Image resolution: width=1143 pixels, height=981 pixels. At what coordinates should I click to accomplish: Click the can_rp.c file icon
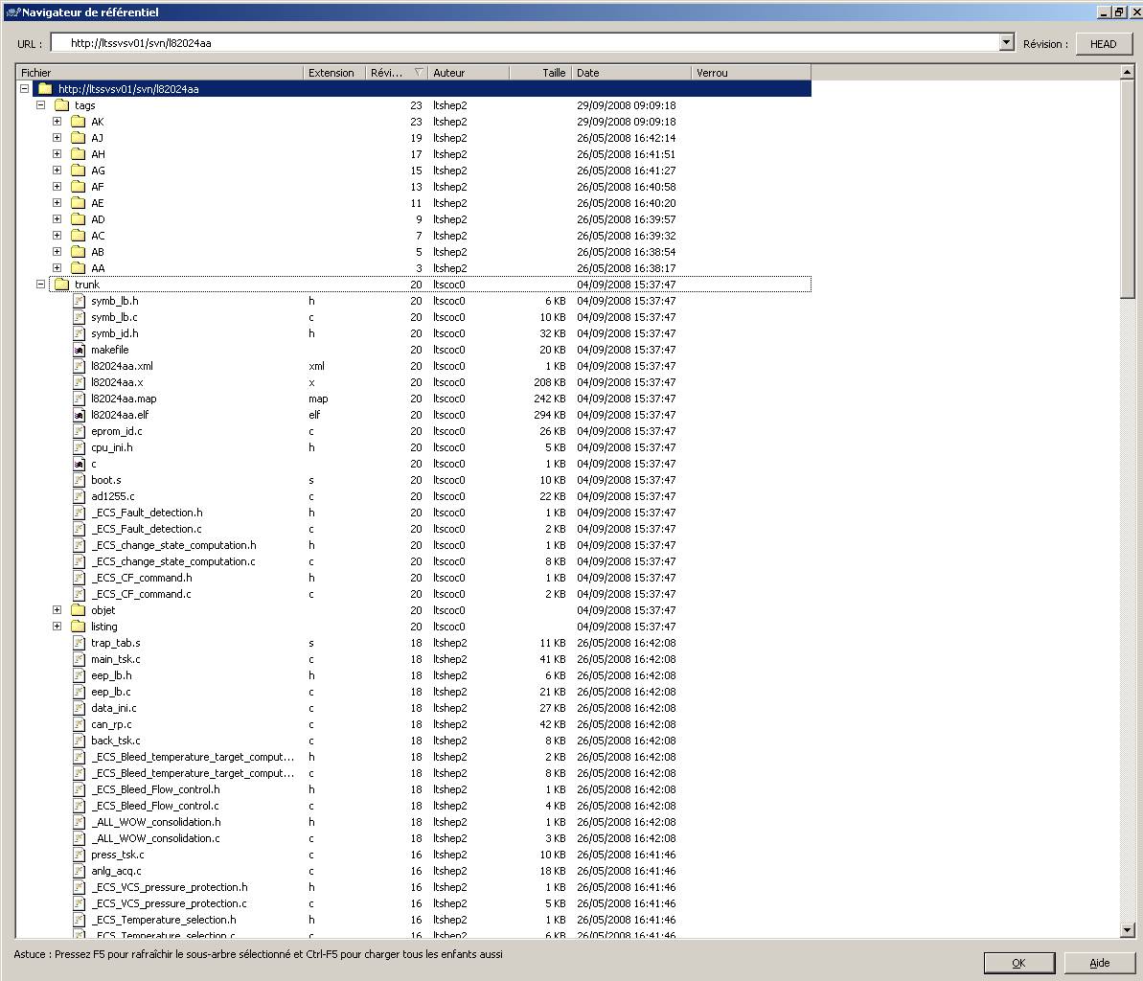click(79, 724)
